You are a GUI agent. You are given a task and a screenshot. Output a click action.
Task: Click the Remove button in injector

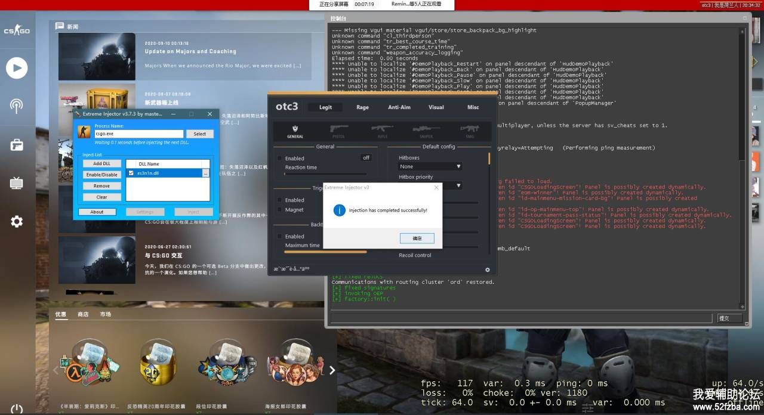[x=102, y=186]
